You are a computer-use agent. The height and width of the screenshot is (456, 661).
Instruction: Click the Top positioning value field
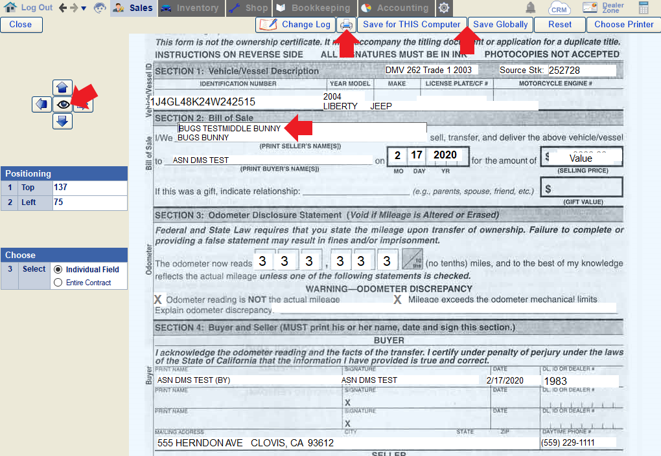(90, 188)
